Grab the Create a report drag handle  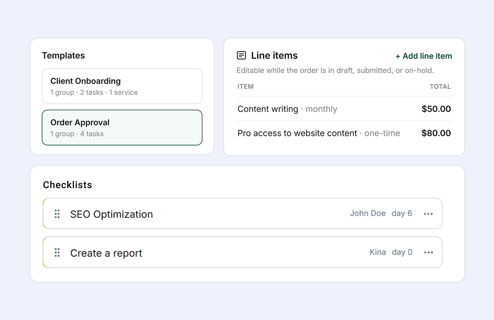tap(57, 252)
